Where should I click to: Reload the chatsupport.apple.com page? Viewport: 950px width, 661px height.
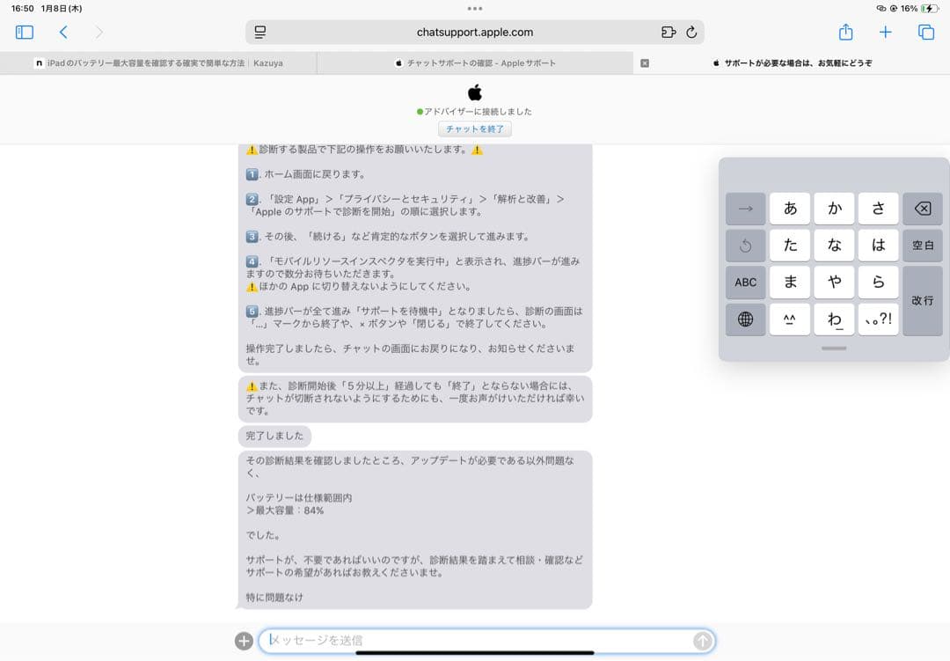click(691, 32)
